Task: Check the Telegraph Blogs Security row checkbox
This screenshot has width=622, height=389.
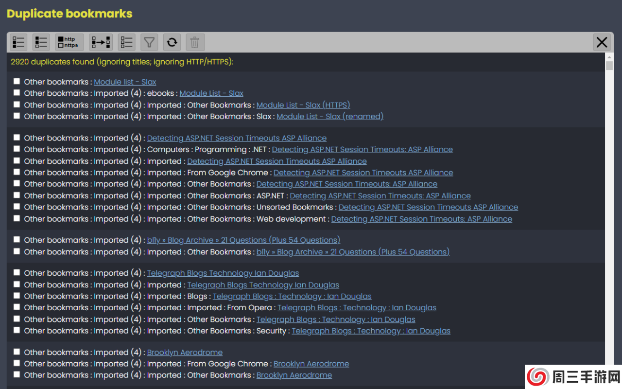Action: pos(17,330)
